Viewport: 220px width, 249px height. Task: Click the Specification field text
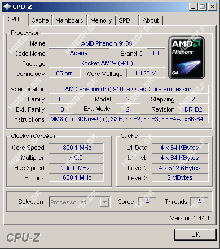[x=129, y=89]
